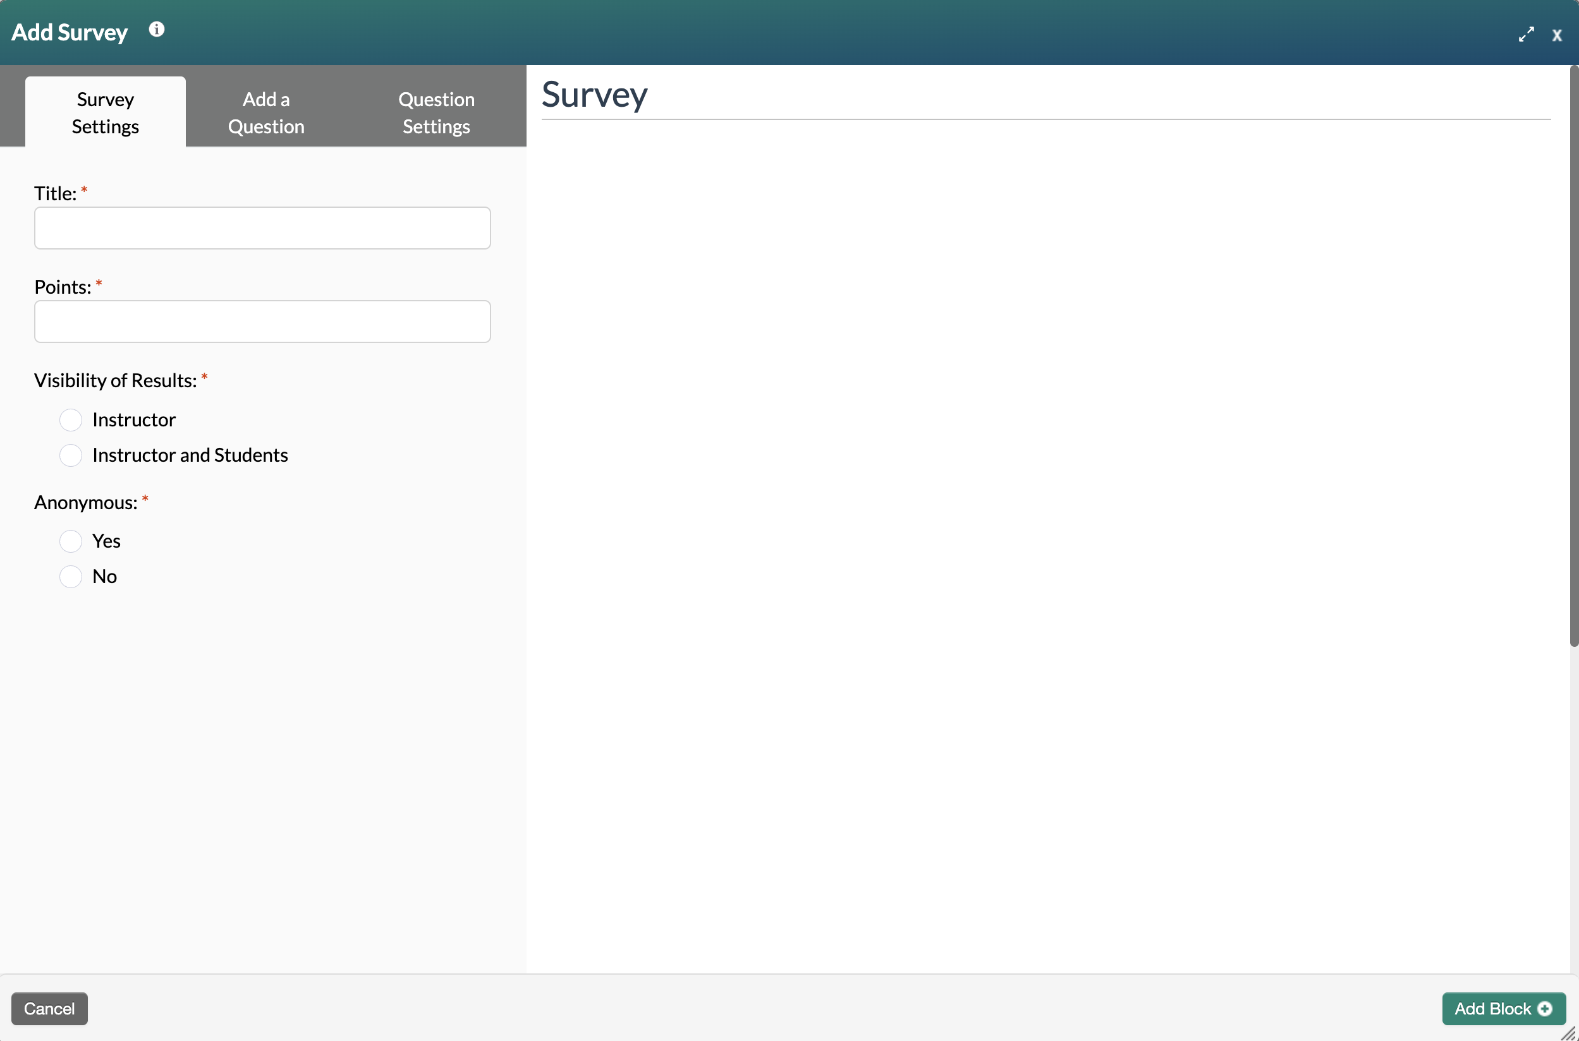The height and width of the screenshot is (1041, 1579).
Task: Click into the Points input field
Action: point(262,322)
